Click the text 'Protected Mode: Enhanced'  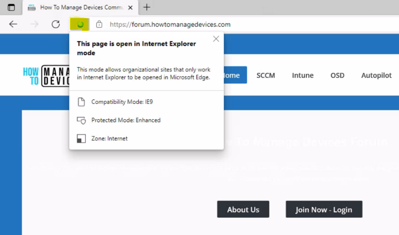click(126, 120)
